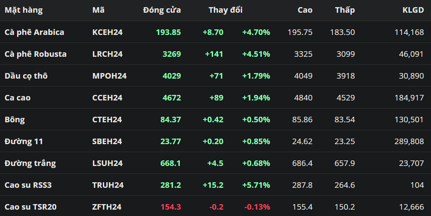Sort by the Đóng cửa column header

click(162, 10)
